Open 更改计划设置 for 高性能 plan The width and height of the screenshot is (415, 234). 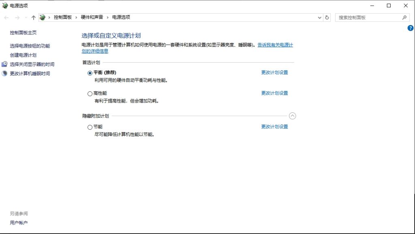coord(274,93)
